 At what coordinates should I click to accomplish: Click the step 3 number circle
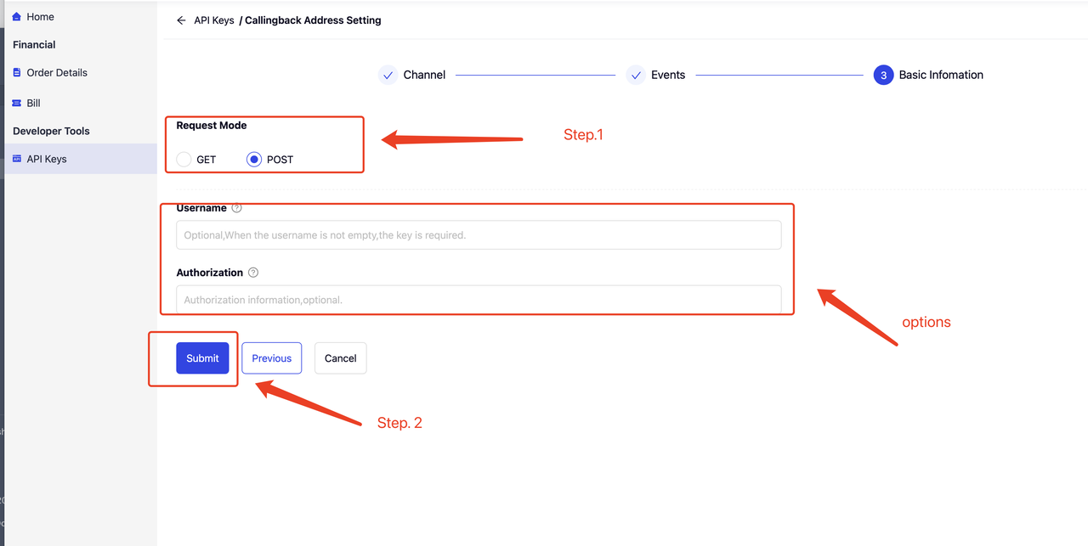tap(883, 75)
